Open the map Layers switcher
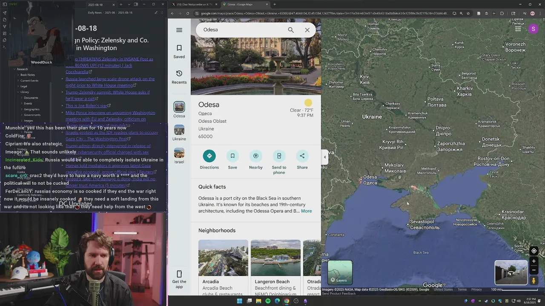 pyautogui.click(x=340, y=272)
